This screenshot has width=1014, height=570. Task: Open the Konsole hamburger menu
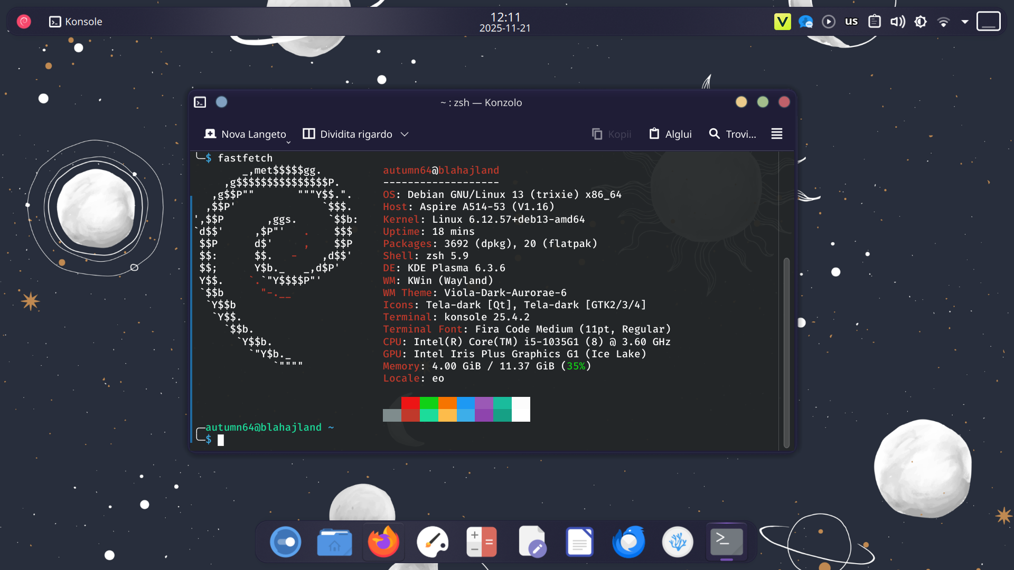[x=776, y=134]
